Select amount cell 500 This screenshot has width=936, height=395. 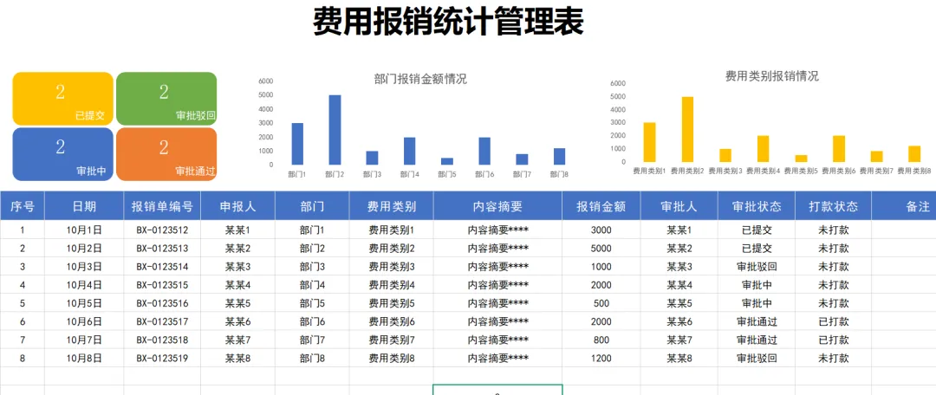click(601, 303)
